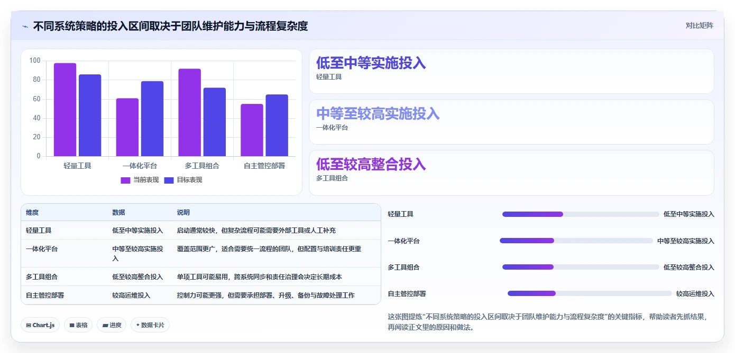Viewport: 735px width, 353px height.
Task: Select the blue 目标表现 bar for 自主管控部署
Action: click(277, 126)
